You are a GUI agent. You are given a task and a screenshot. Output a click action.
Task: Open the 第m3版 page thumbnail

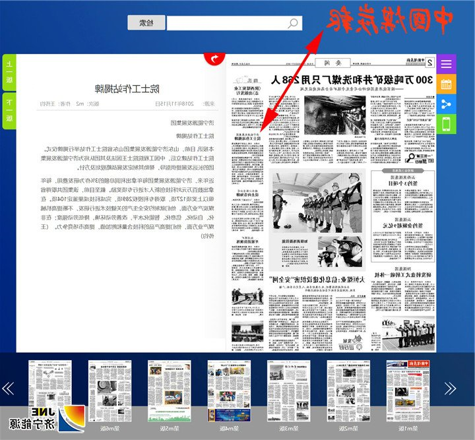click(289, 391)
